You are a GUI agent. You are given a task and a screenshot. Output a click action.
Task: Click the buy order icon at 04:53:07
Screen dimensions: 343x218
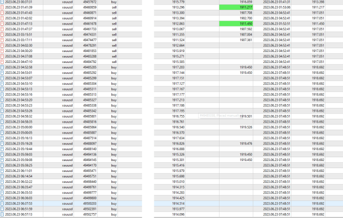tap(2, 78)
